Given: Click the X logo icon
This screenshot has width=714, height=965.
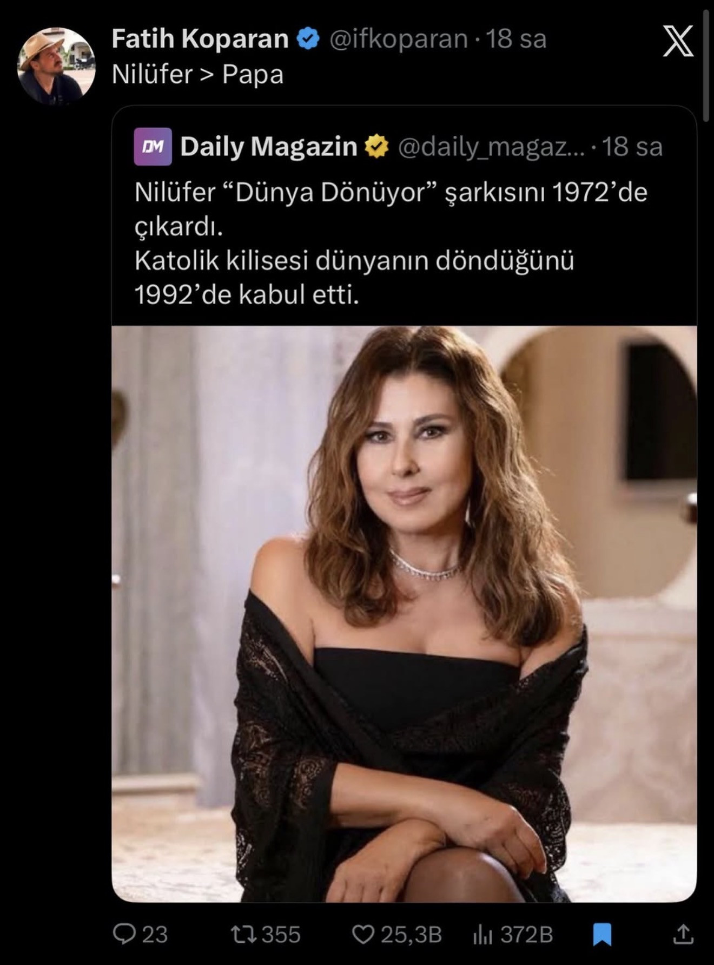Looking at the screenshot, I should pyautogui.click(x=678, y=42).
